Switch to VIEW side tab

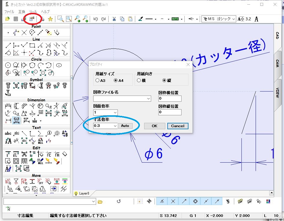tap(277, 93)
